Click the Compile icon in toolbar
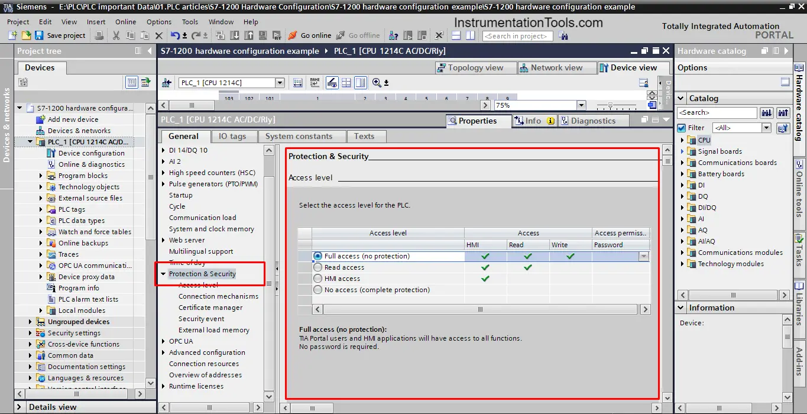This screenshot has width=807, height=414. [221, 35]
